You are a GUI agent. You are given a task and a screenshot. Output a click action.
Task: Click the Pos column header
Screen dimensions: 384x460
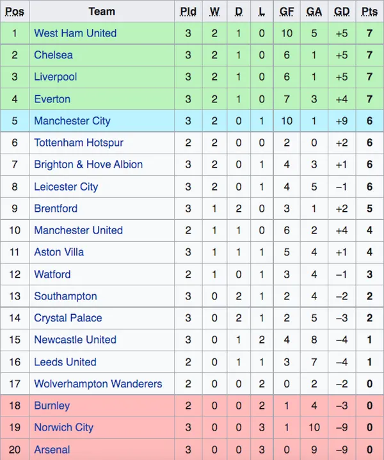tap(15, 12)
